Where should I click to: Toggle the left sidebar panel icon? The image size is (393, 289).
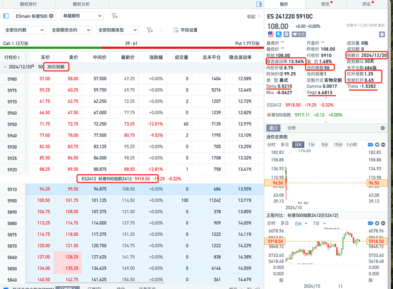(6, 16)
